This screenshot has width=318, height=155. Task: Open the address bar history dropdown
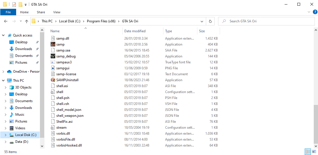coord(202,21)
